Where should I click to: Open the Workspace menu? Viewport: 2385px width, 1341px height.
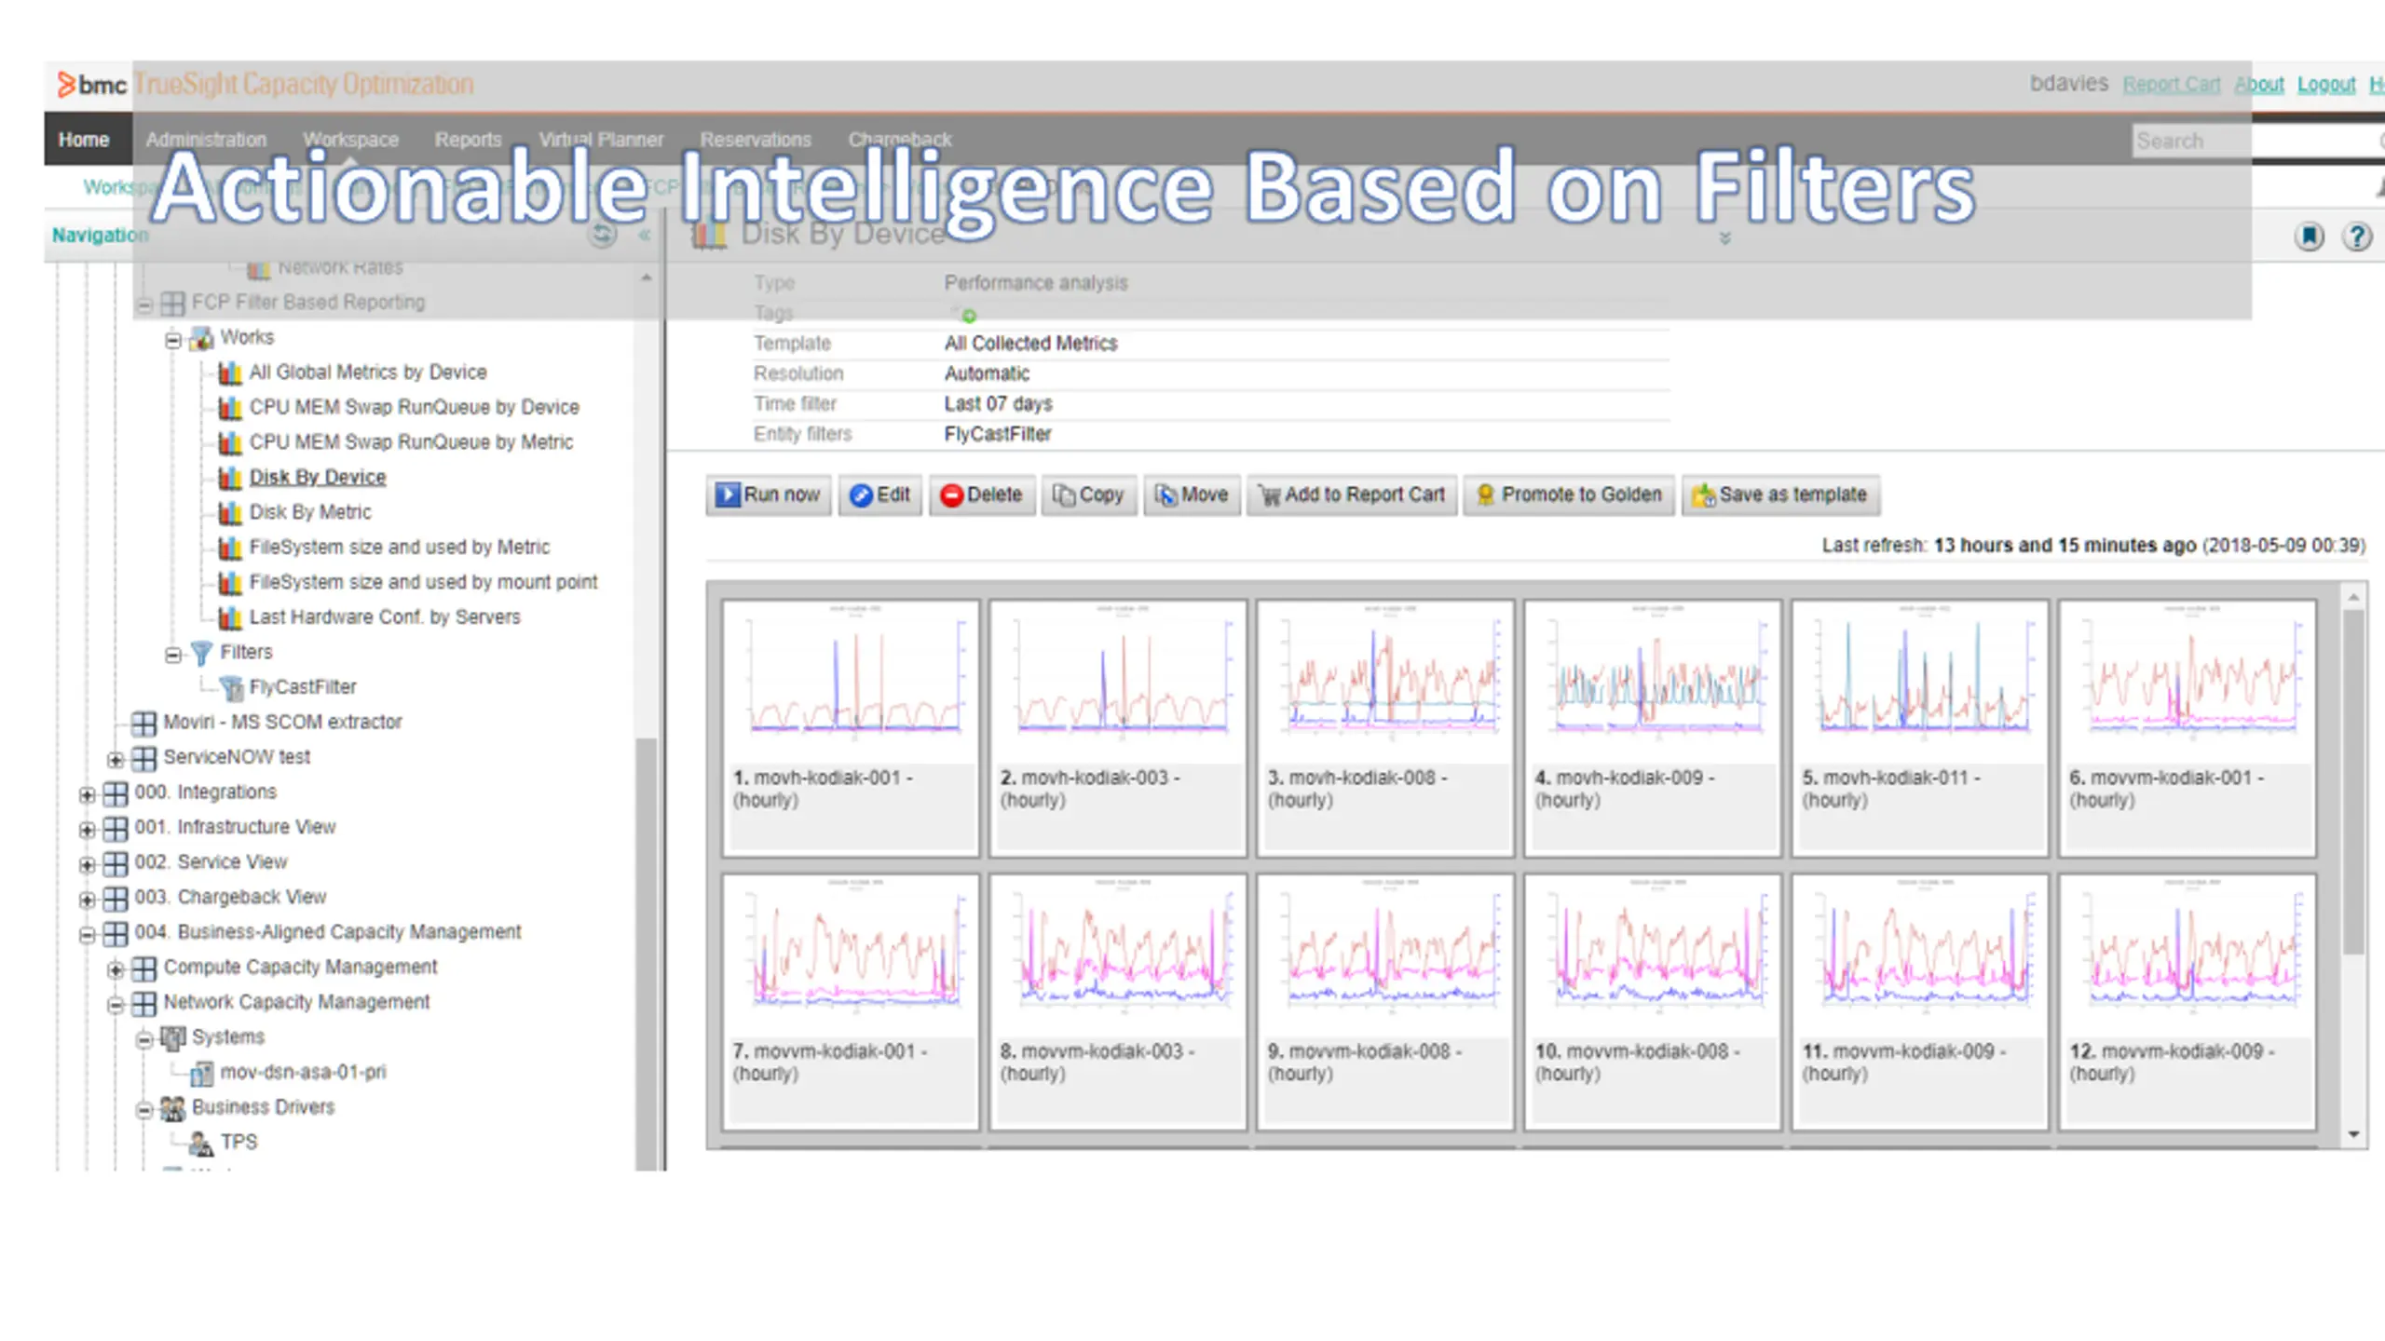[x=350, y=140]
